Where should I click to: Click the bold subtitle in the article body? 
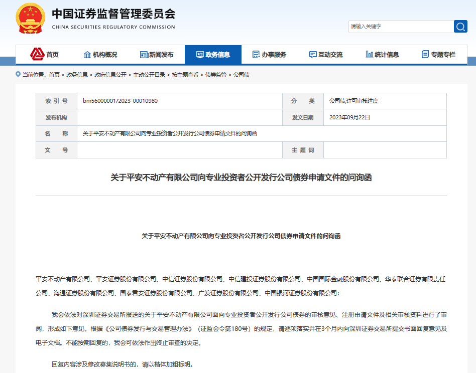(x=241, y=236)
